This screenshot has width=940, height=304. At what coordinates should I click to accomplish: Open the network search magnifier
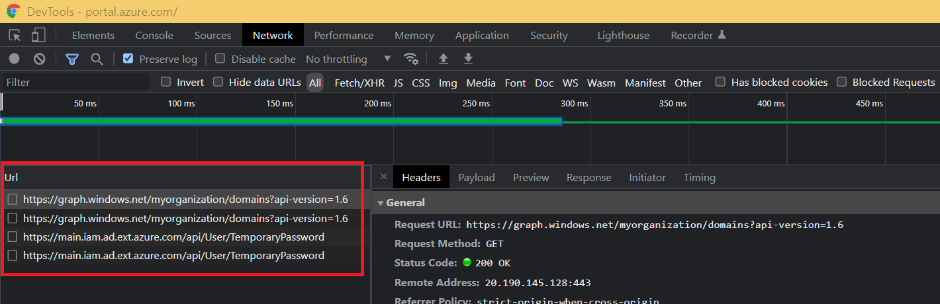97,59
